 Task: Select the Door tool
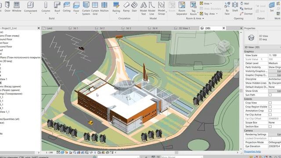coord(7,7)
